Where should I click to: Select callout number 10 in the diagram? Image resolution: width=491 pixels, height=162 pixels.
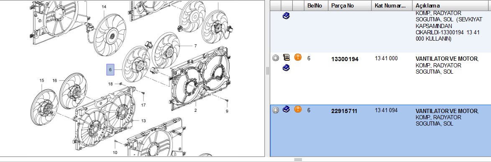click(115, 153)
